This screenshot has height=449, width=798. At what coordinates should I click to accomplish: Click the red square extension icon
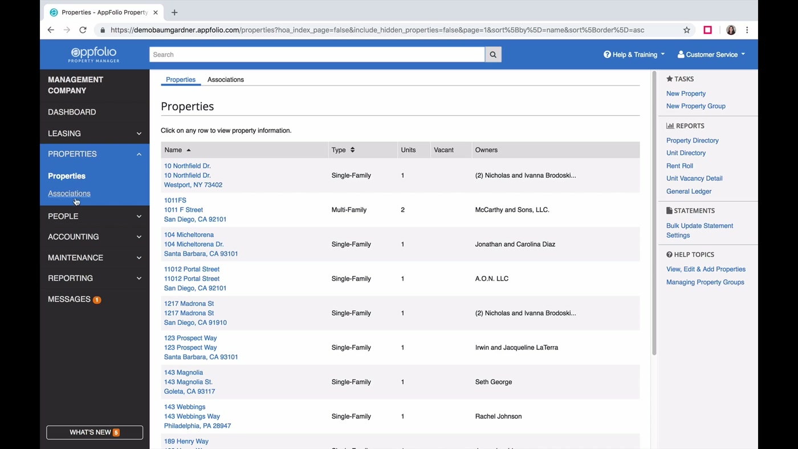(x=708, y=30)
